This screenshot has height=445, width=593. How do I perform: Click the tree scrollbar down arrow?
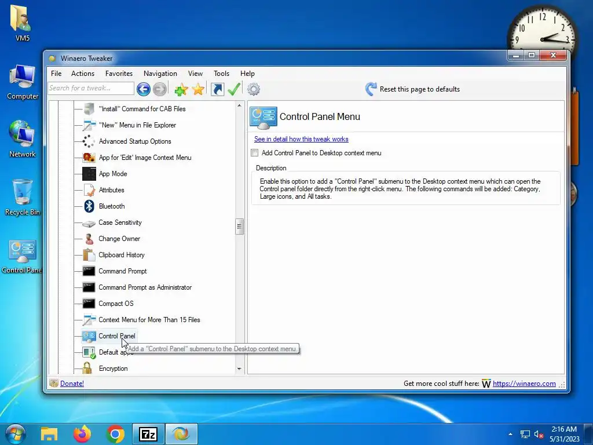(x=239, y=369)
